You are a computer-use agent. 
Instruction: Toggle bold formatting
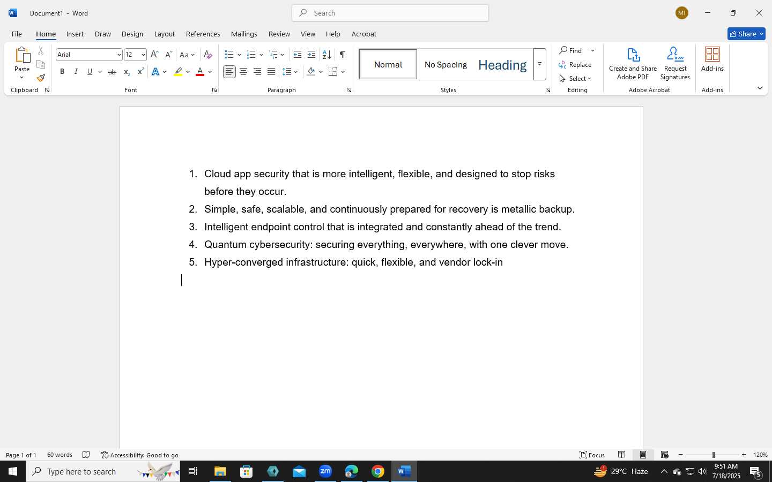(62, 72)
